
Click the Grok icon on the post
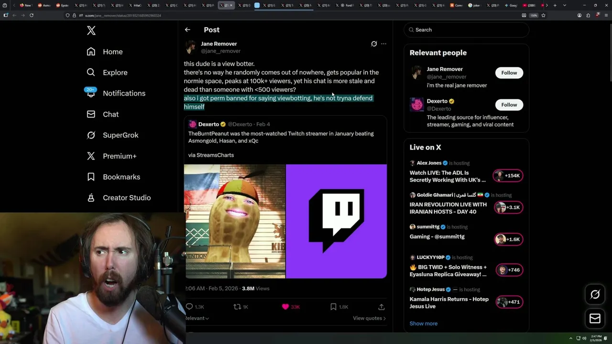(x=374, y=43)
